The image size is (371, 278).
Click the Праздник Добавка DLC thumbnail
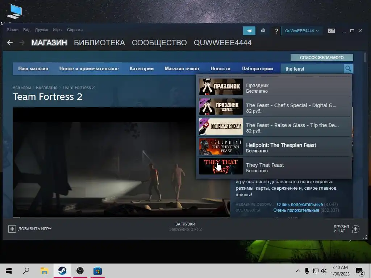pos(221,107)
